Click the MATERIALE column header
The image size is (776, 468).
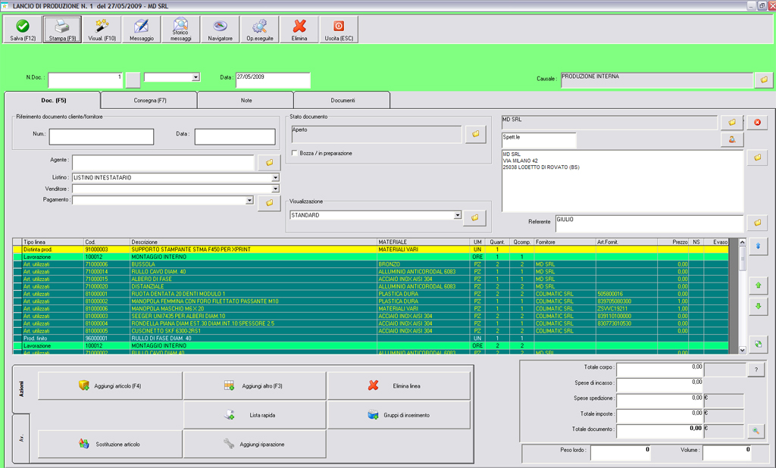(x=423, y=242)
